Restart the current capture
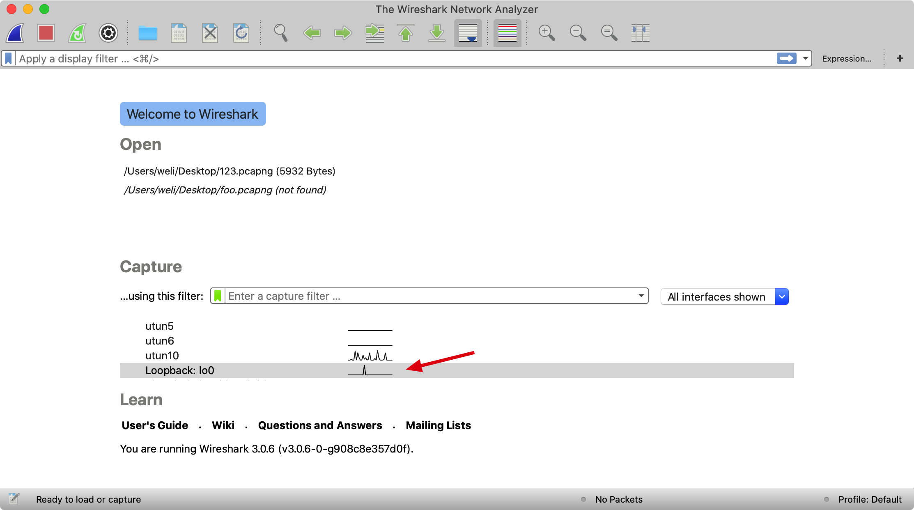Screen dimensions: 914x510 pyautogui.click(x=77, y=33)
